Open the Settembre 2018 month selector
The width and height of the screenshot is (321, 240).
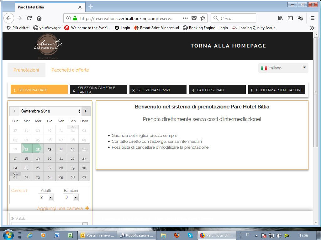click(50, 111)
